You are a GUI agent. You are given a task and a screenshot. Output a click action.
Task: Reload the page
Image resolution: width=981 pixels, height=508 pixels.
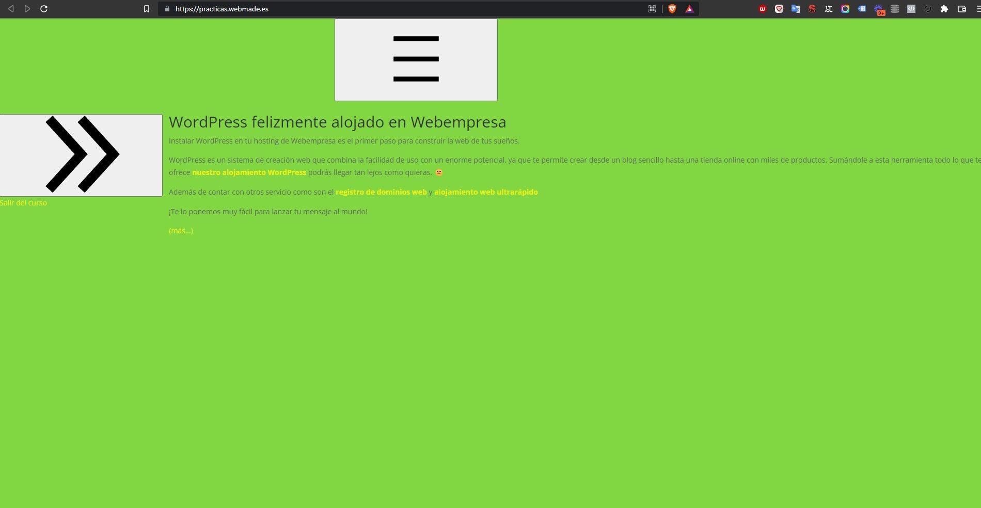click(x=44, y=9)
